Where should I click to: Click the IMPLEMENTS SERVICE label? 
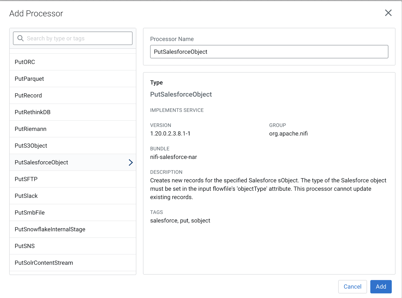[x=177, y=110]
